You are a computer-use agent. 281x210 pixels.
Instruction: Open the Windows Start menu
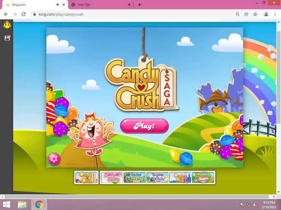point(7,205)
